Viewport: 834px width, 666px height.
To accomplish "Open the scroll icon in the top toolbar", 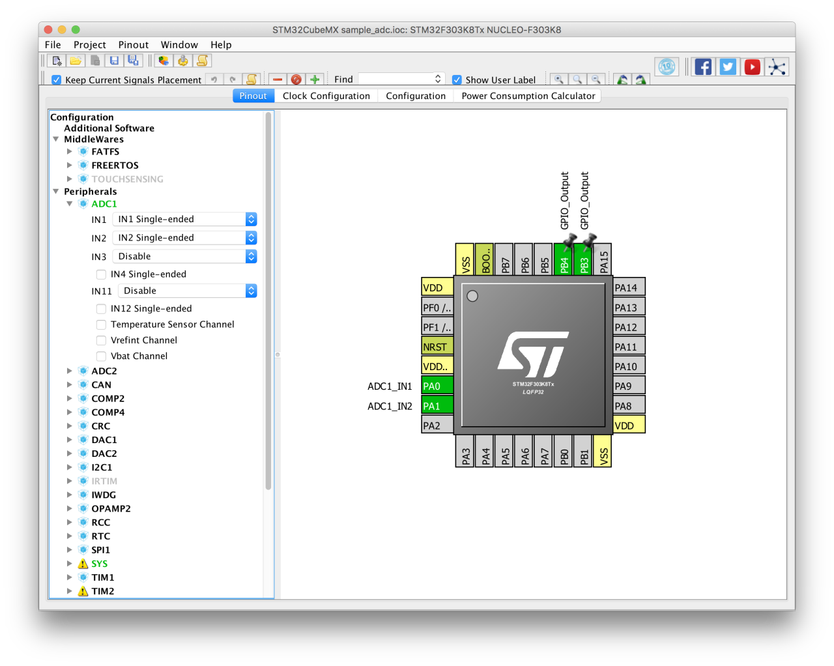I will [203, 61].
